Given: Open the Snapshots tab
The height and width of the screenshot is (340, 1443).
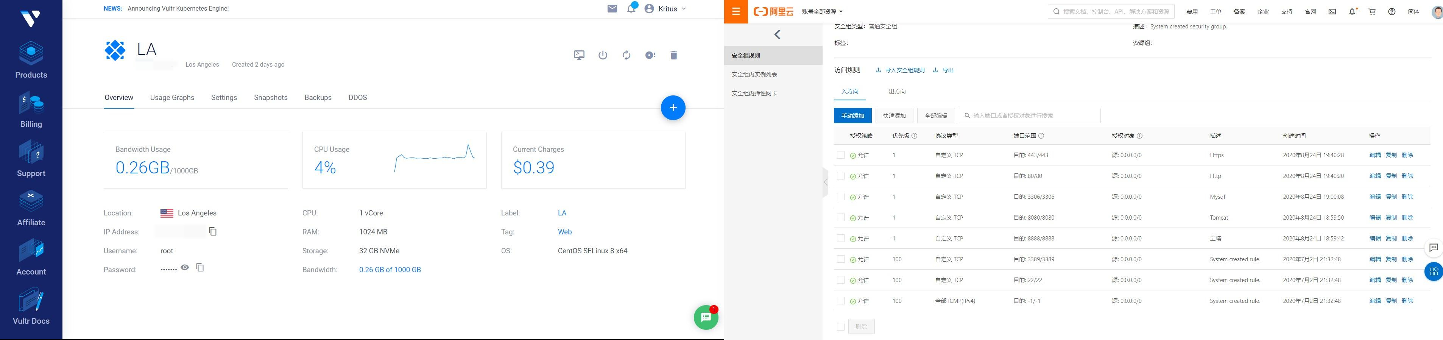Looking at the screenshot, I should [271, 97].
